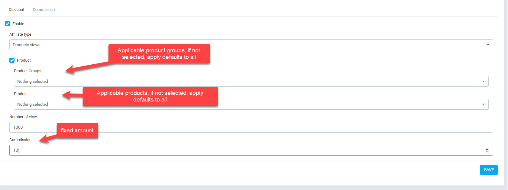Viewport: 508px width, 190px height.
Task: Toggle the Product checkbox
Action: 12,60
